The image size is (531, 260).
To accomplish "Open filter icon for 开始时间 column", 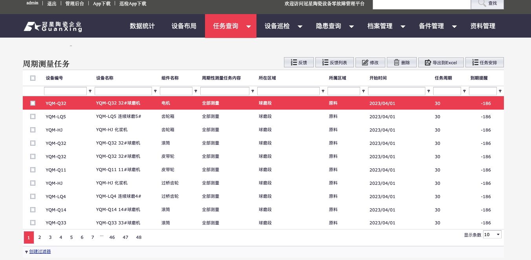I will click(429, 91).
